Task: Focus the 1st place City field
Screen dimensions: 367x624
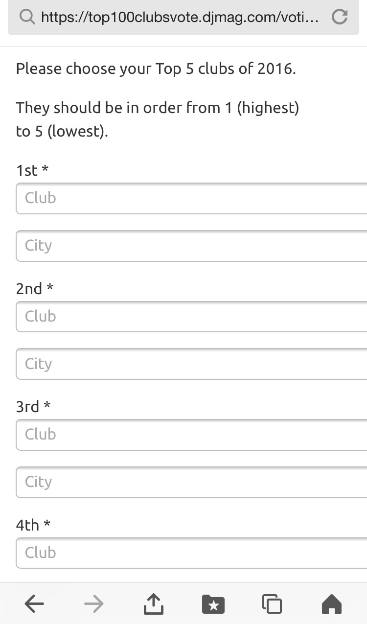Action: click(x=192, y=246)
